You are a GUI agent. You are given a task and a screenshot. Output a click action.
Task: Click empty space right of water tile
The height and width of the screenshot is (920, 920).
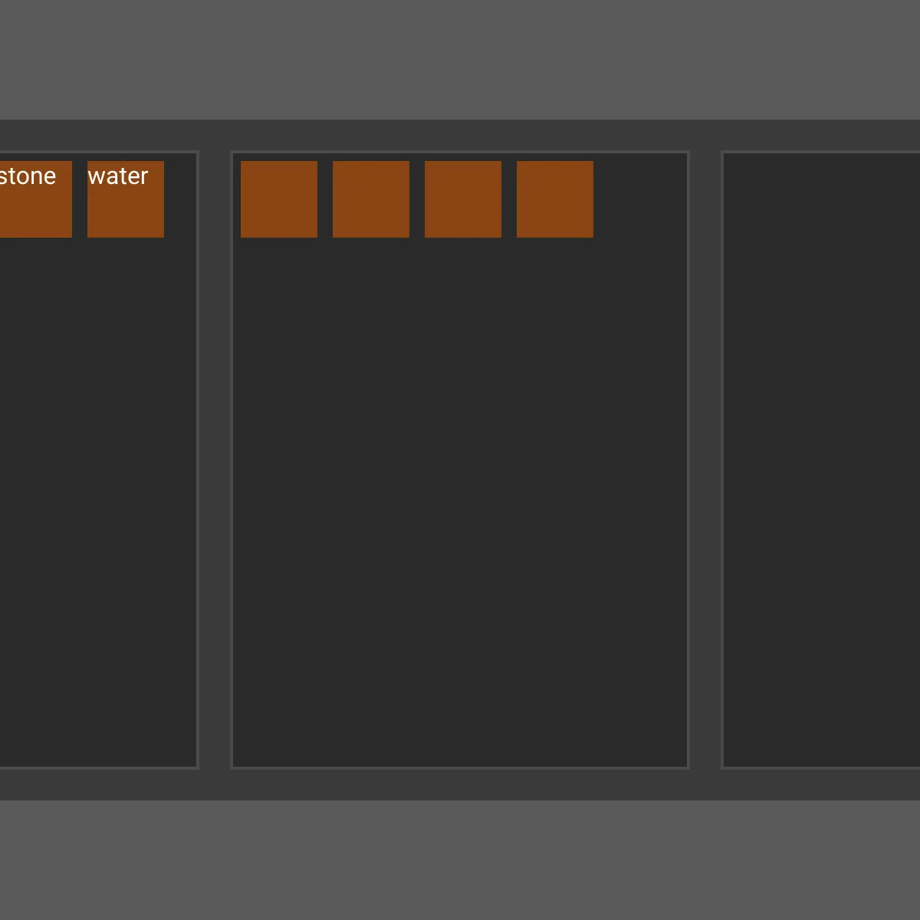tap(180, 199)
